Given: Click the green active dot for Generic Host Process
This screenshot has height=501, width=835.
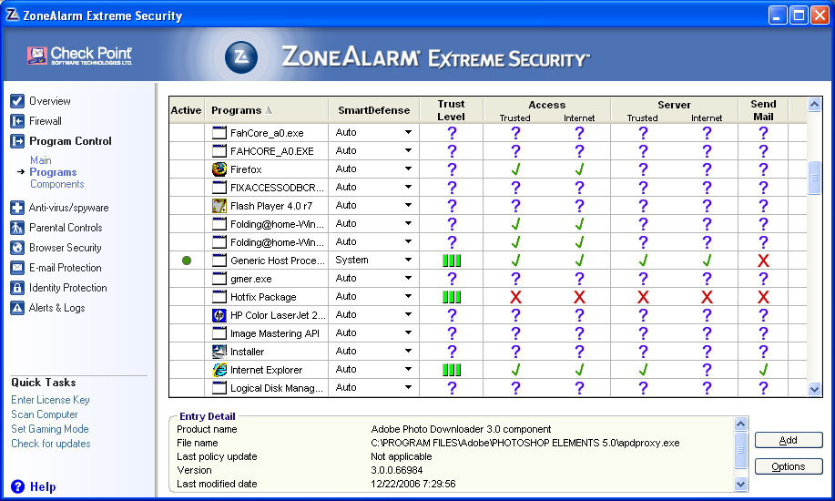Looking at the screenshot, I should pyautogui.click(x=187, y=261).
